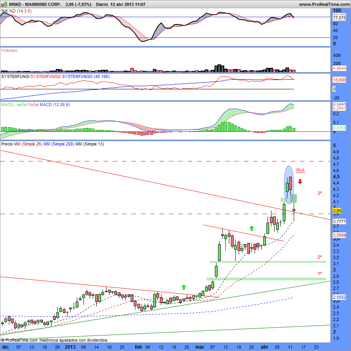
Task: Click the tallest black volume bar in March
Action: point(219,68)
